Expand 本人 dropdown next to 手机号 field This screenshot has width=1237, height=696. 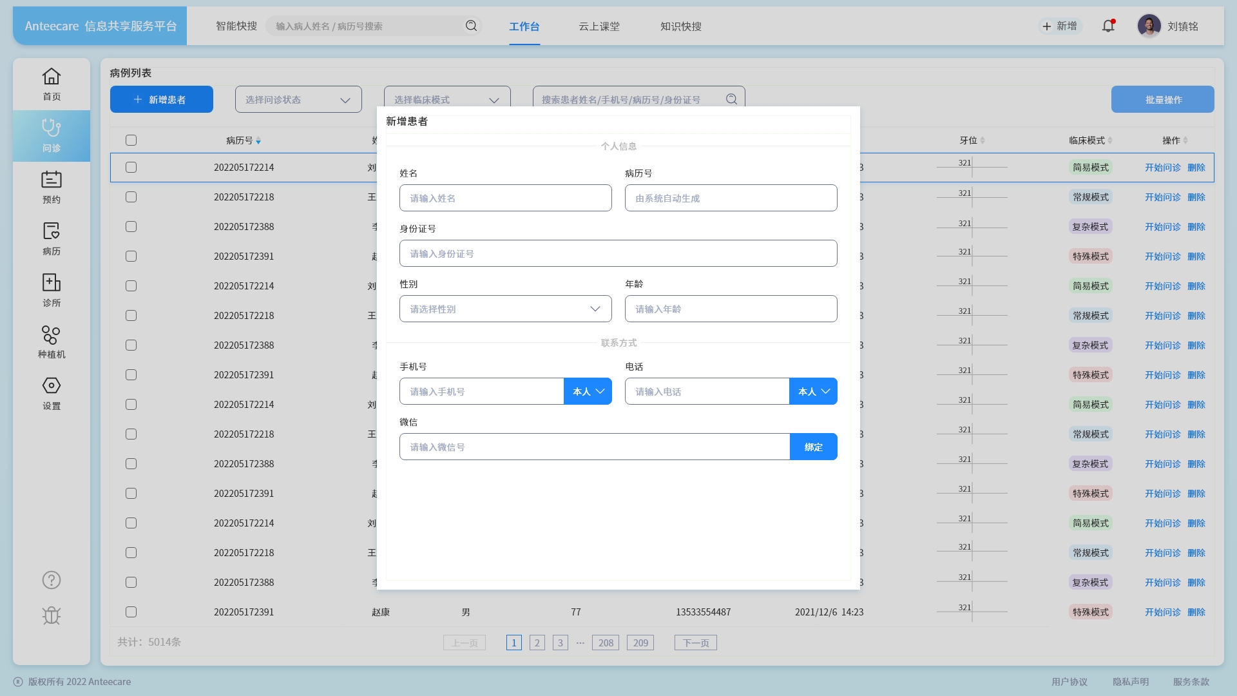pyautogui.click(x=588, y=392)
